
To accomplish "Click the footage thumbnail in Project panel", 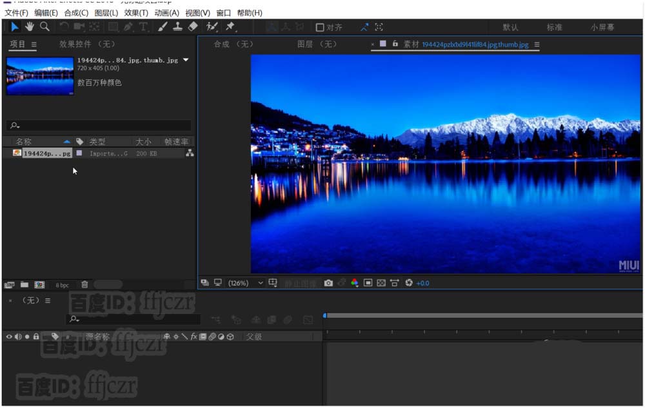I will point(40,75).
